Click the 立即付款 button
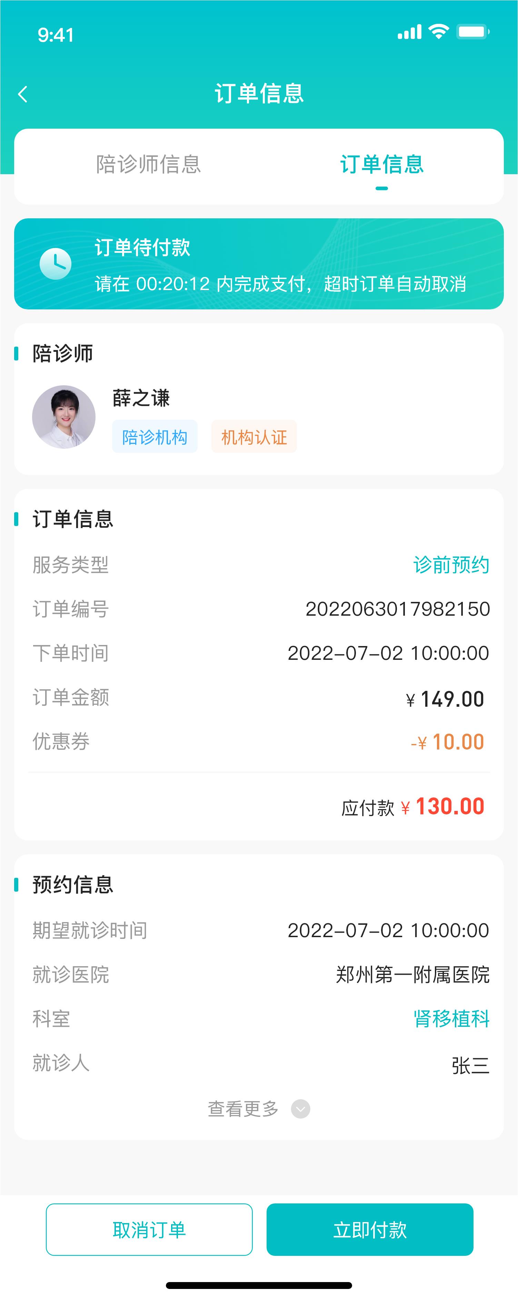 click(370, 1230)
